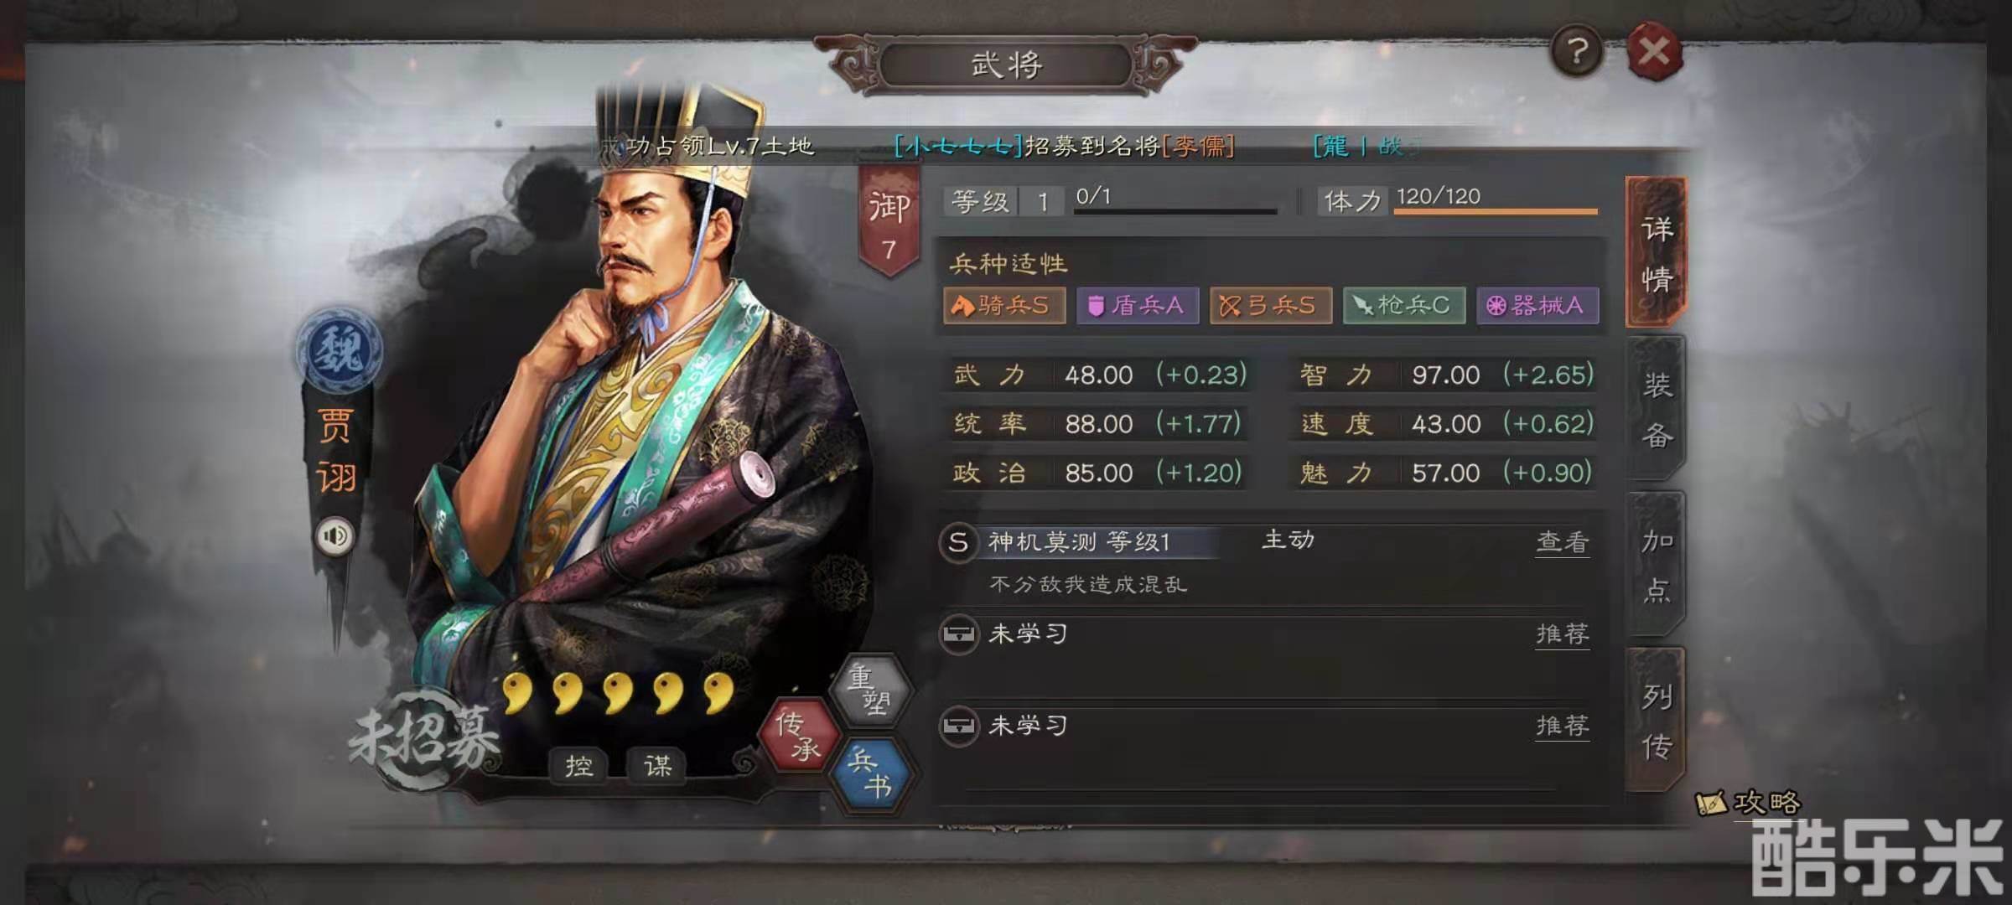The height and width of the screenshot is (905, 2012).
Task: Close the 武将 panel with red X
Action: pyautogui.click(x=1654, y=52)
